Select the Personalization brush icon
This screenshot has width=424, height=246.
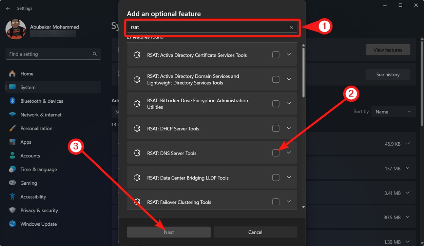[x=12, y=128]
